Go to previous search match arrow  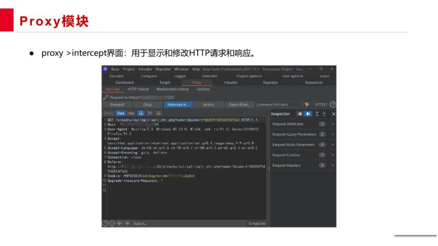tap(120, 223)
